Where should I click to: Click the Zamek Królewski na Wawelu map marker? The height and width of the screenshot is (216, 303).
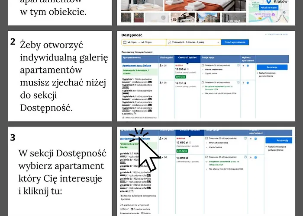[273, 15]
